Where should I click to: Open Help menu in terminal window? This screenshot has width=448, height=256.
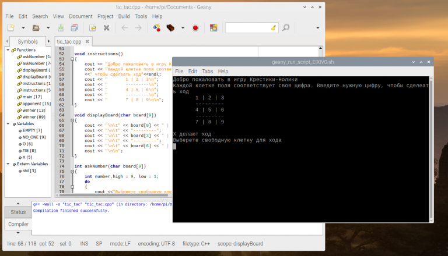(223, 71)
